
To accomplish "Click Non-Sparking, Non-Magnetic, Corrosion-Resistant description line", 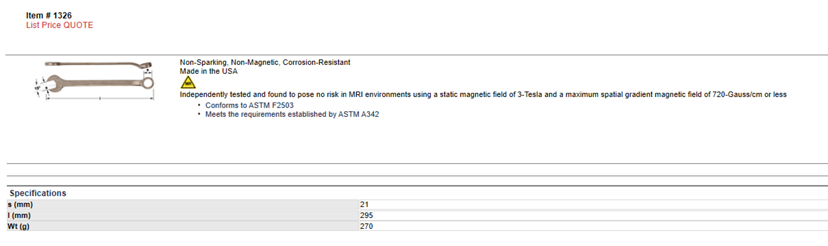I will [x=265, y=62].
